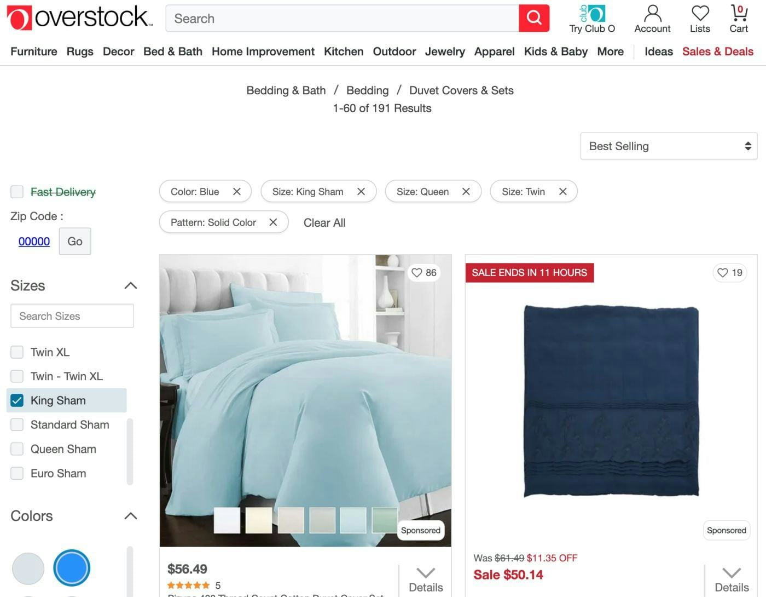Check the Twin XL size checkbox
Screen dimensions: 766x597
(x=17, y=352)
